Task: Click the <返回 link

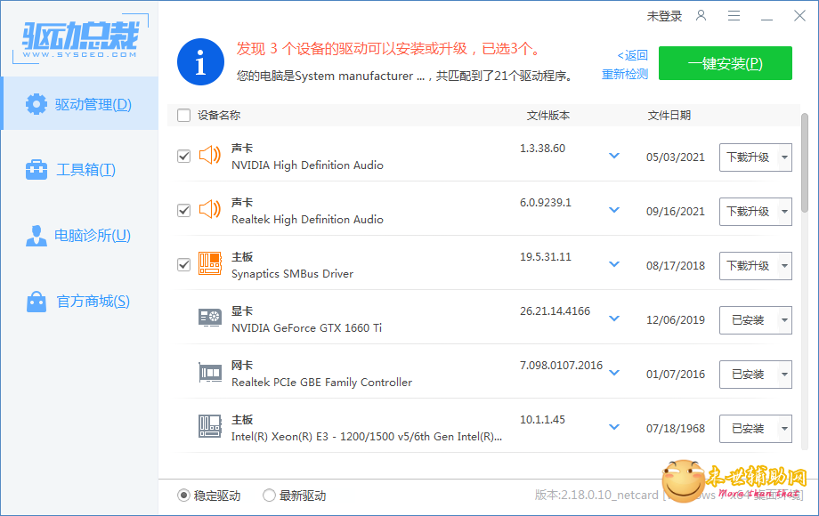Action: point(633,55)
